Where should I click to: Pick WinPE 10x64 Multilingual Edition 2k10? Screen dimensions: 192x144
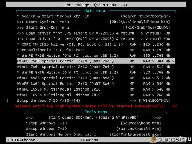[94, 95]
